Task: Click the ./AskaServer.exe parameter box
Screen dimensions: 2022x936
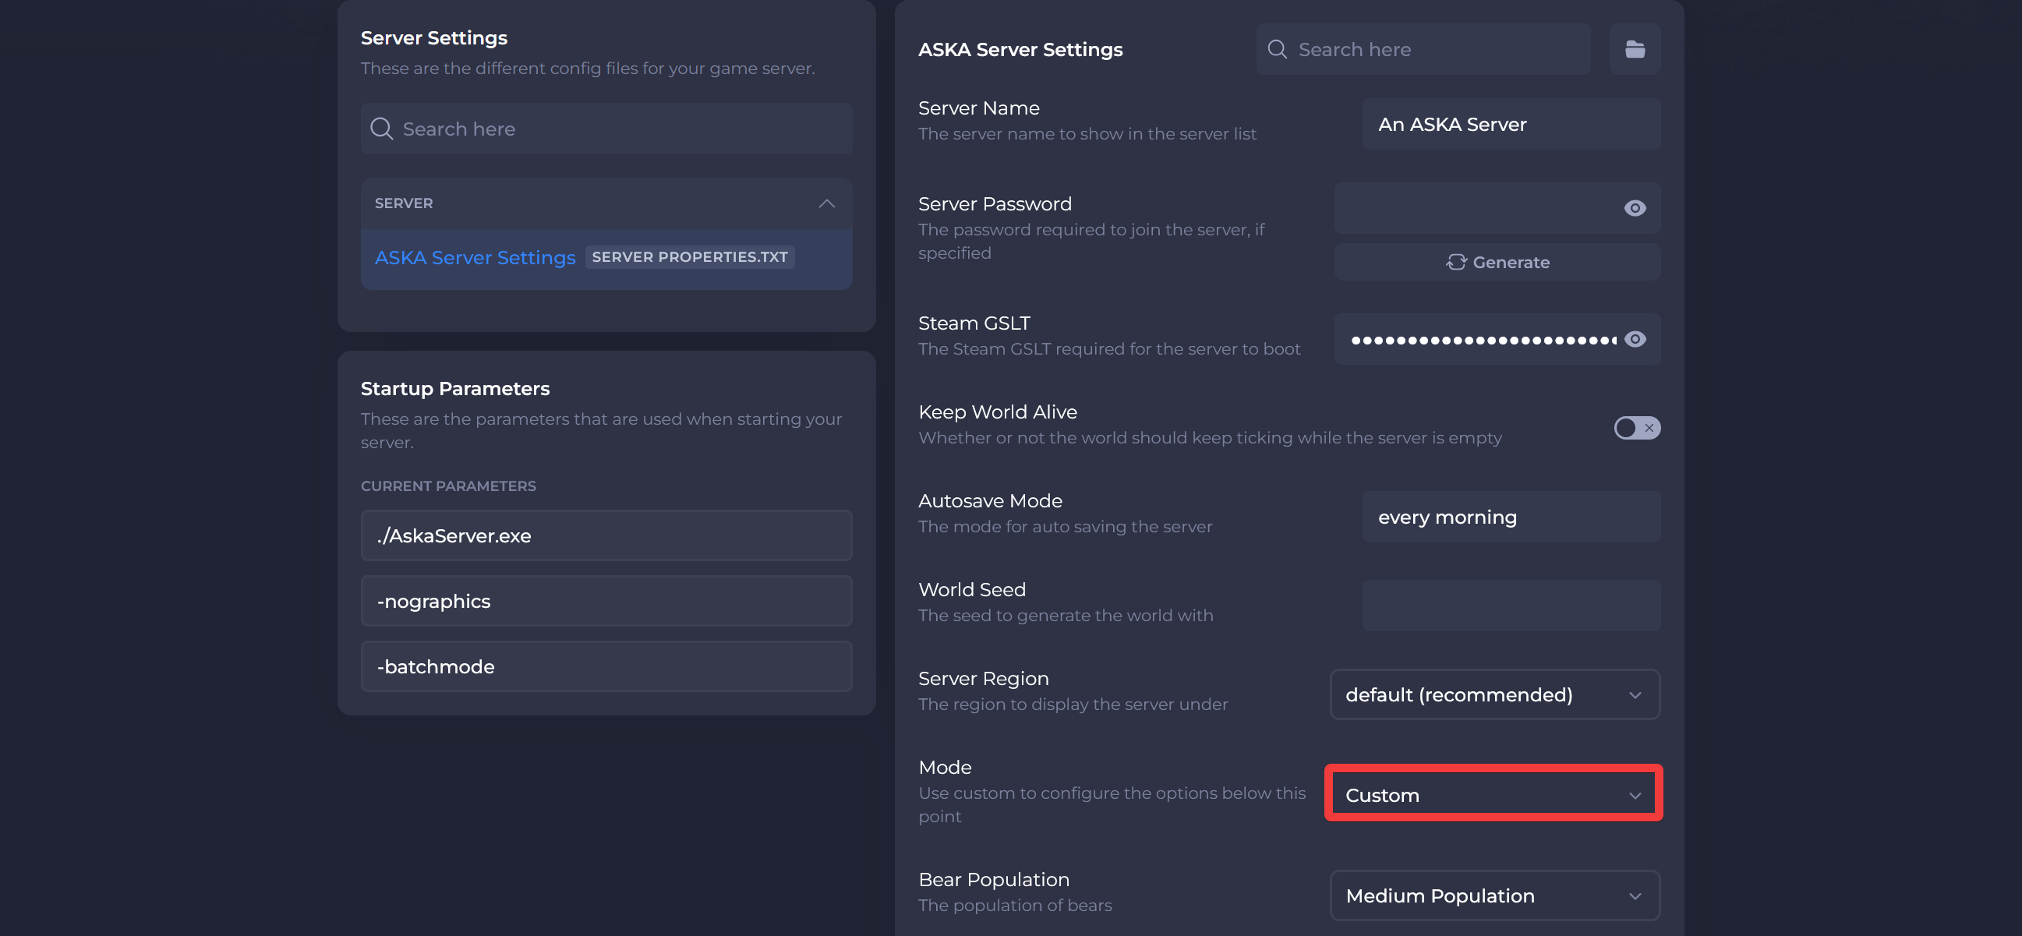Action: pyautogui.click(x=606, y=536)
